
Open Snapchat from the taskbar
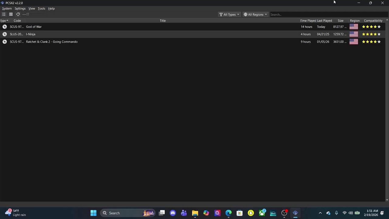click(251, 213)
